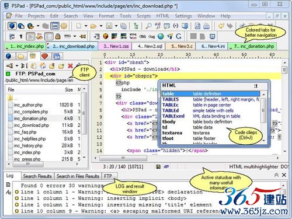Click the editor horizontal scrollbar thumb
Image resolution: width=292 pixels, height=219 pixels.
[123, 158]
